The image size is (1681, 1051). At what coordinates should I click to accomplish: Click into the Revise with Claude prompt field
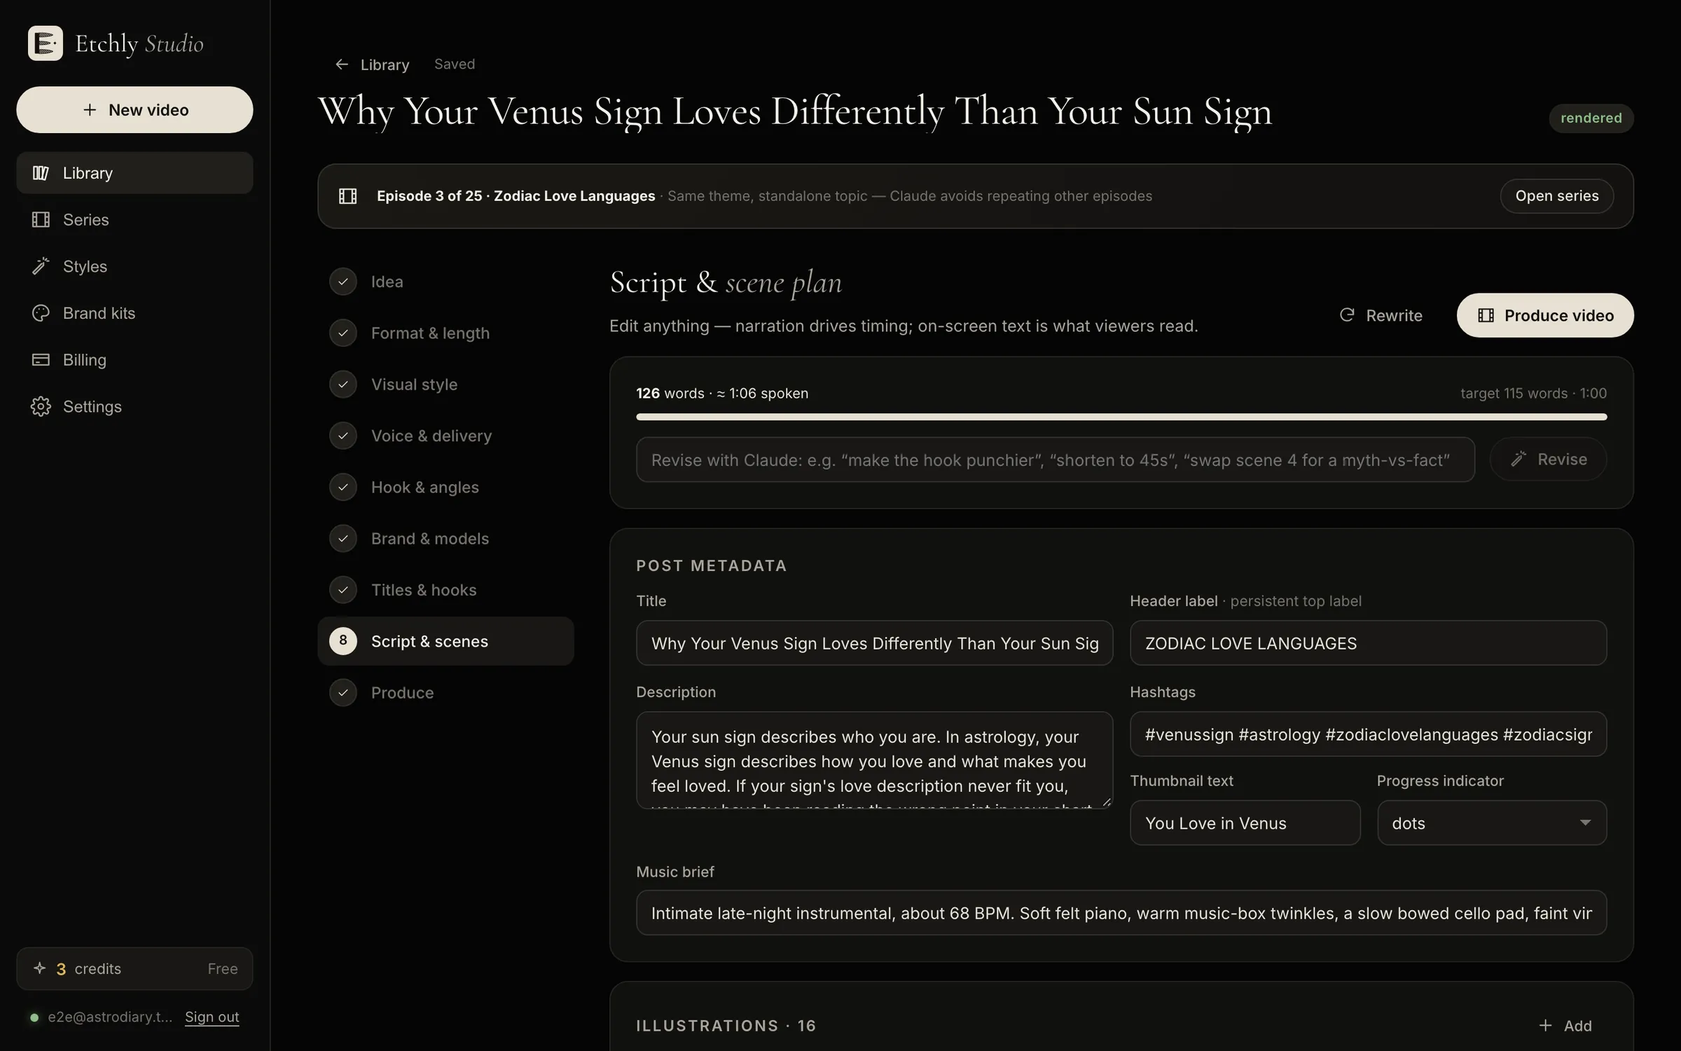[x=1055, y=460]
